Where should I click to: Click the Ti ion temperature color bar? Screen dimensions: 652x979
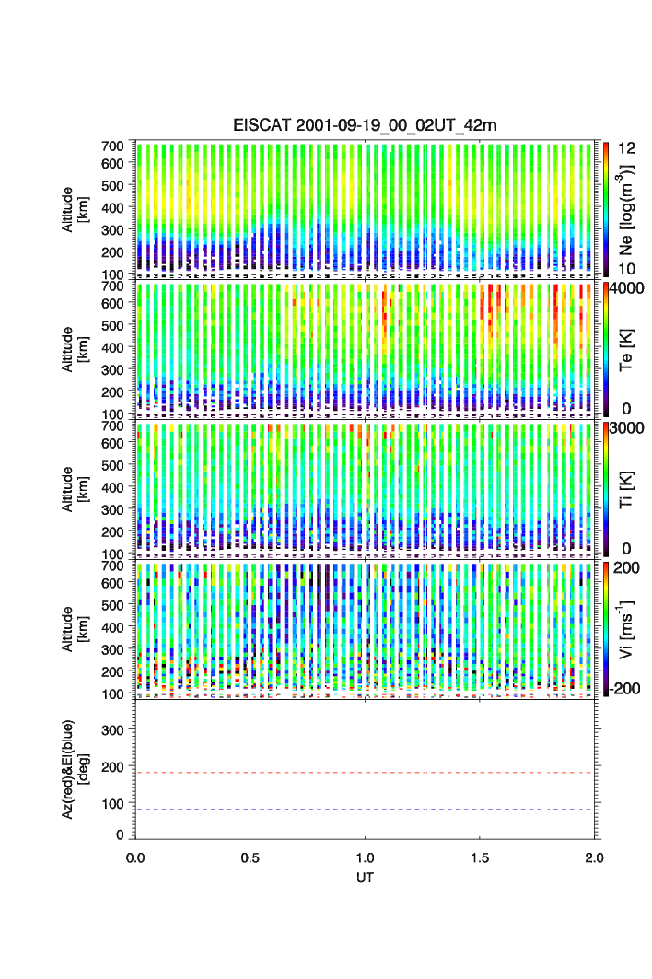coord(606,488)
